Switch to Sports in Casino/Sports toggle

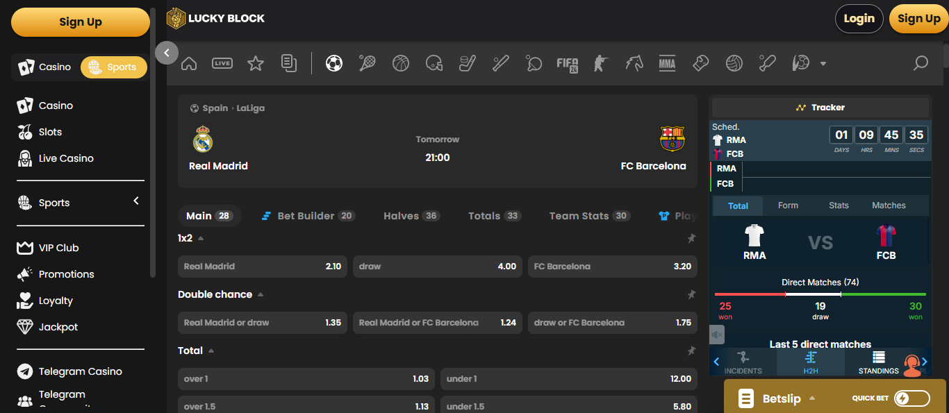point(114,67)
